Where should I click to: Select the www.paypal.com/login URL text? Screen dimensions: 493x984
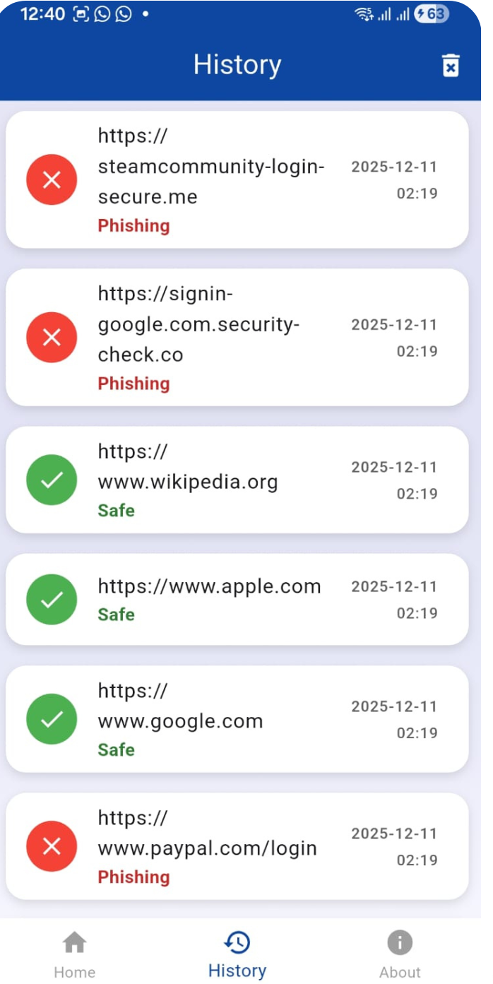click(x=207, y=833)
